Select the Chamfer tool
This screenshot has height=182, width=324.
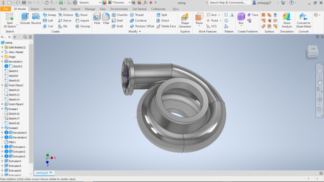coord(120,15)
